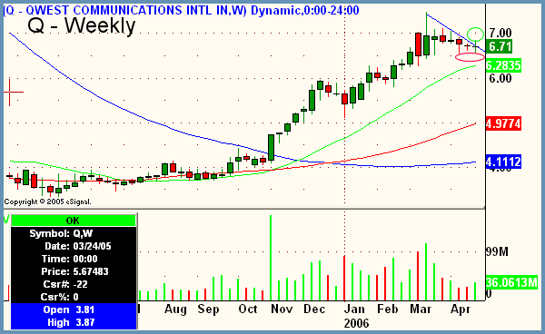
Task: Select the Open 3.81 row
Action: (73, 309)
